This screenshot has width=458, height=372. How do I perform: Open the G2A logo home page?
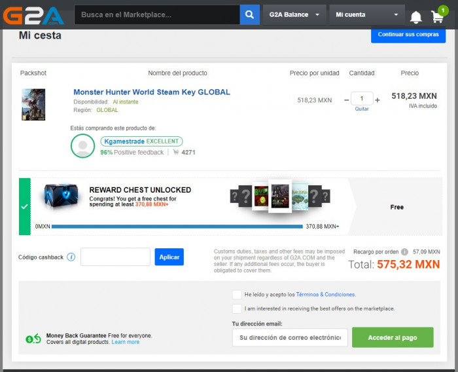(x=33, y=16)
